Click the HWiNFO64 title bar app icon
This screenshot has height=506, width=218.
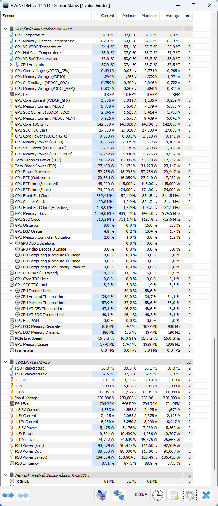(6, 6)
